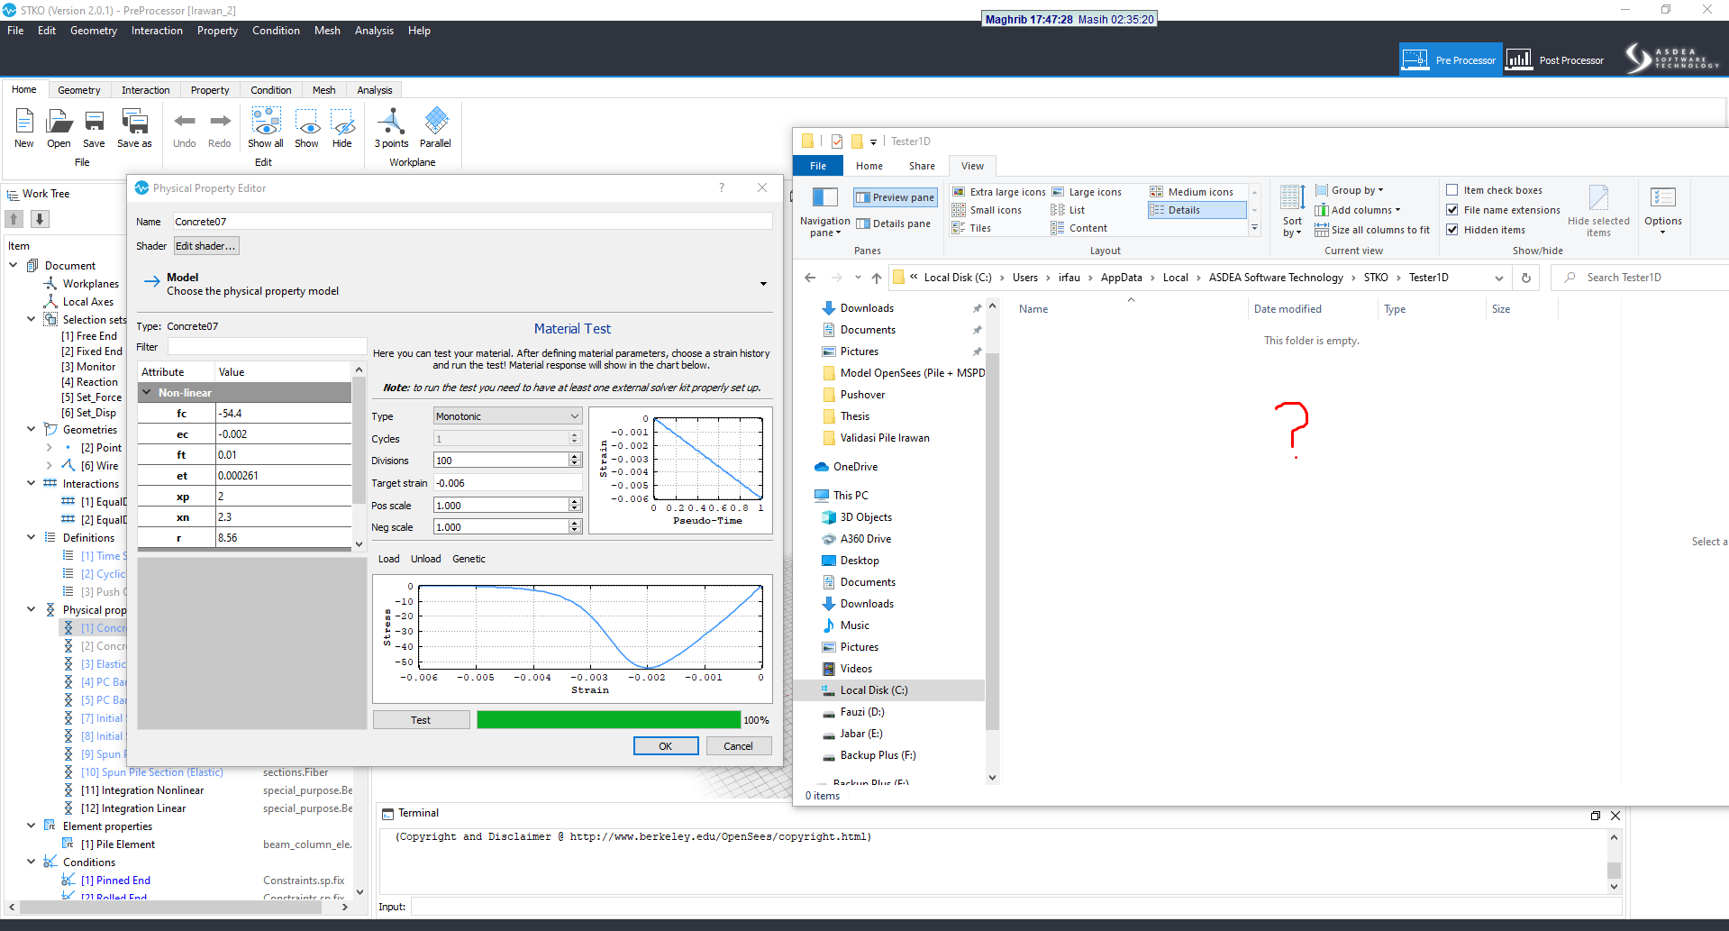Open a document with the Open icon

(x=59, y=127)
